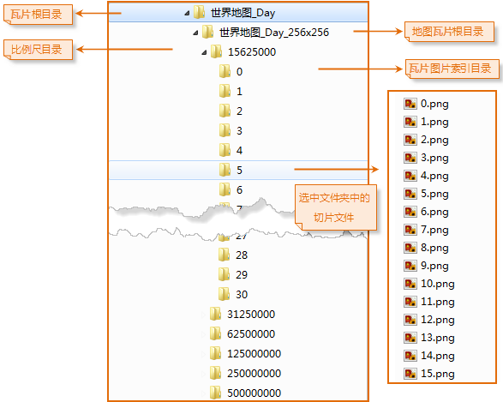Select the 125000000 scale folder

(x=254, y=353)
